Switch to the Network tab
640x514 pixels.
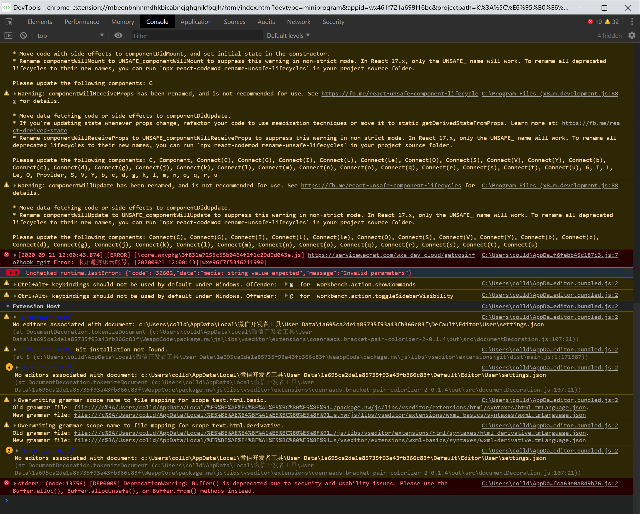298,22
